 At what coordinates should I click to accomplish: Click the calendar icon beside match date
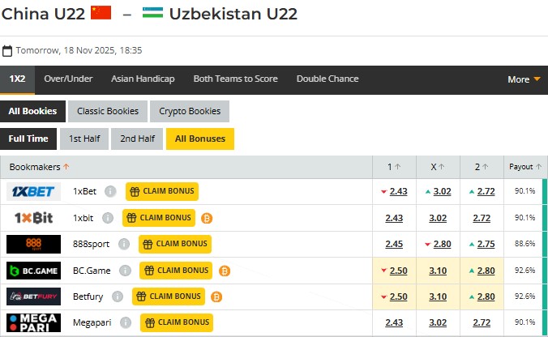(x=7, y=50)
